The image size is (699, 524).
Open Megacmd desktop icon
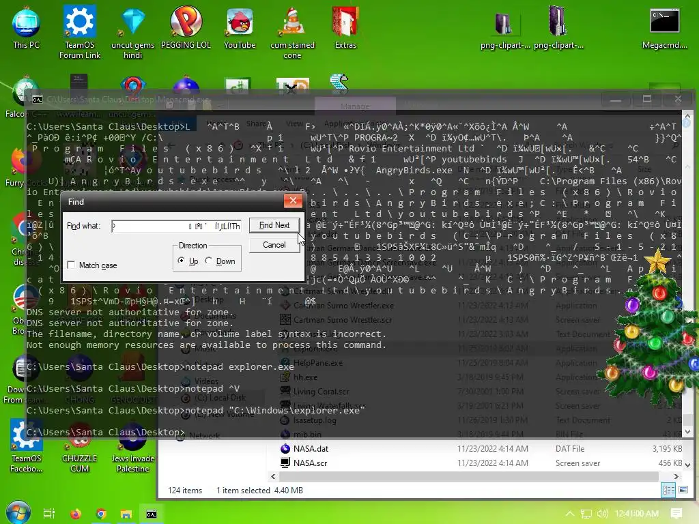[x=665, y=27]
